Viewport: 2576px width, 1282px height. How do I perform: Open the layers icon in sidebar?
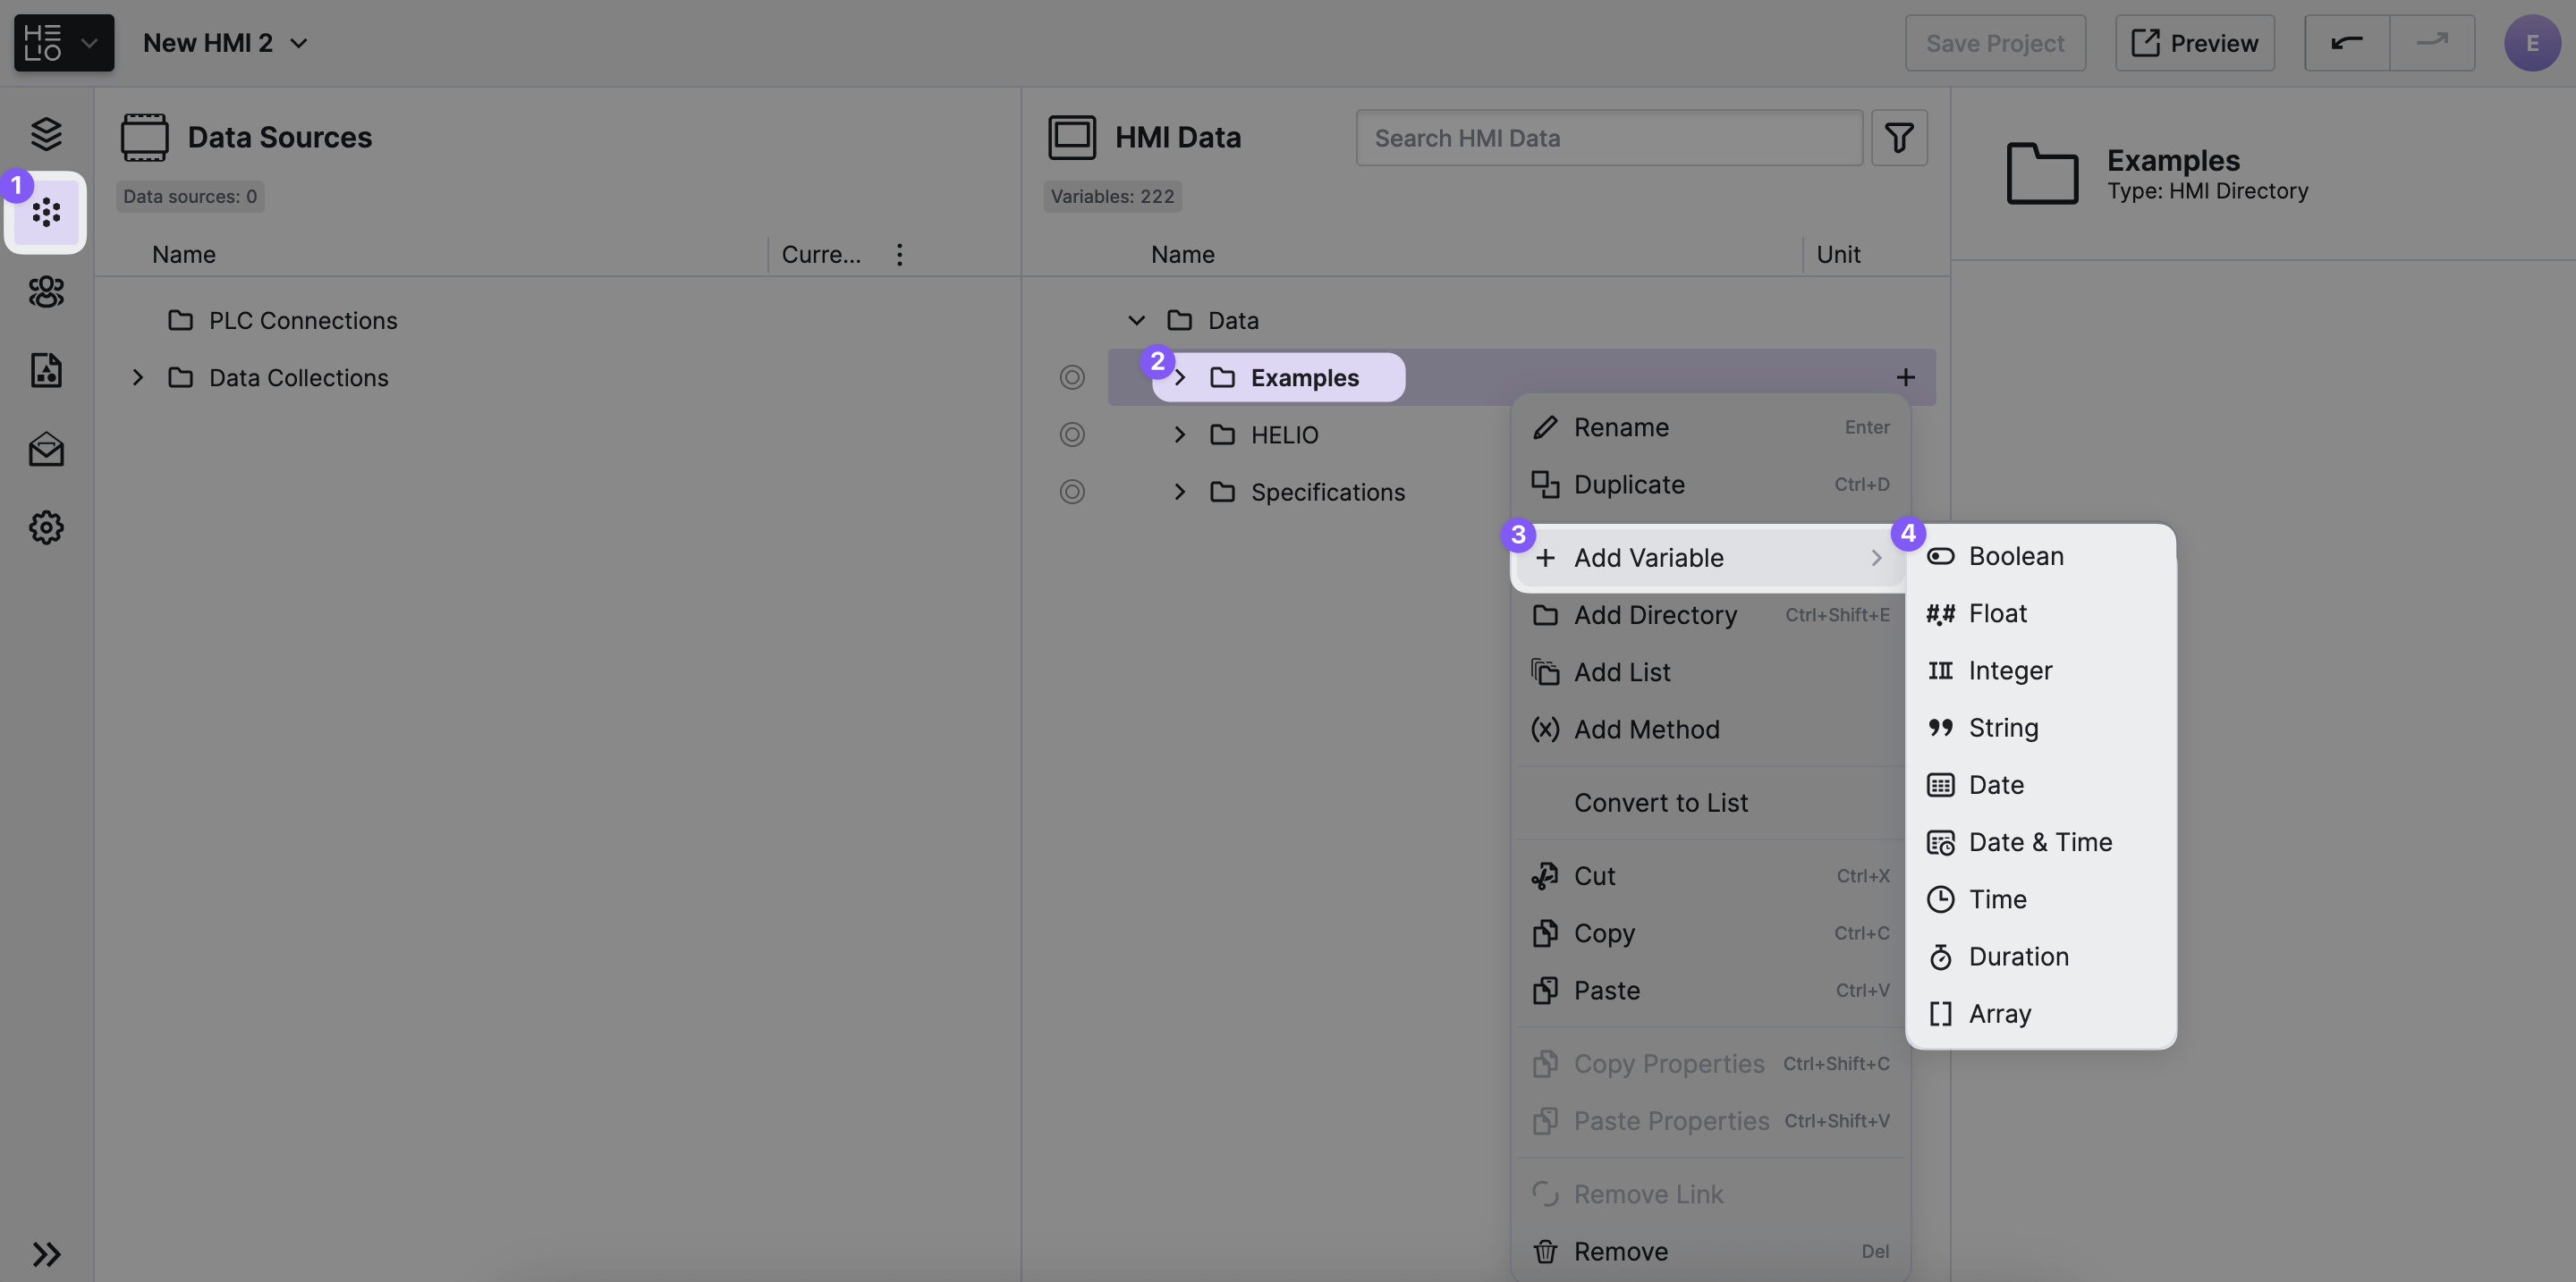[x=46, y=133]
